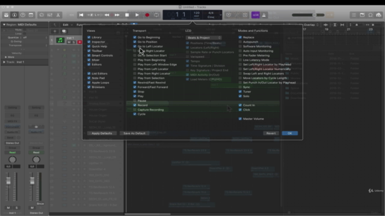Expand the More disclosure triangle in Inspector
The width and height of the screenshot is (385, 216).
pyautogui.click(x=5, y=57)
